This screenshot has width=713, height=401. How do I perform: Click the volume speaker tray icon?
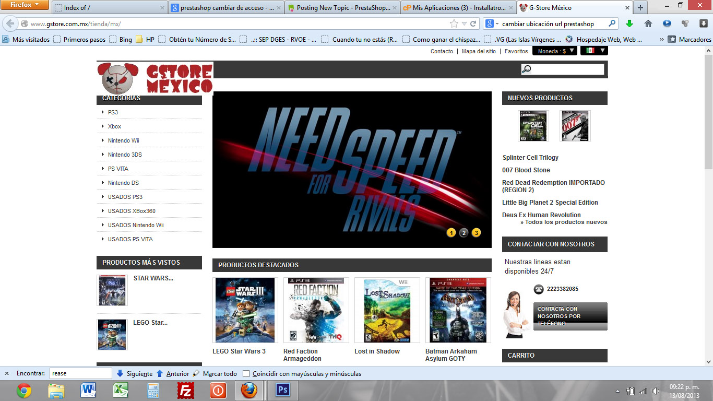click(656, 391)
